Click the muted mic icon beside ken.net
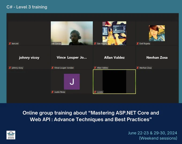The image size is (182, 144). (10, 43)
